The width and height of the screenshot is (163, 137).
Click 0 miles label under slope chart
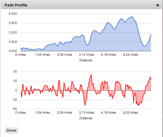(21, 113)
